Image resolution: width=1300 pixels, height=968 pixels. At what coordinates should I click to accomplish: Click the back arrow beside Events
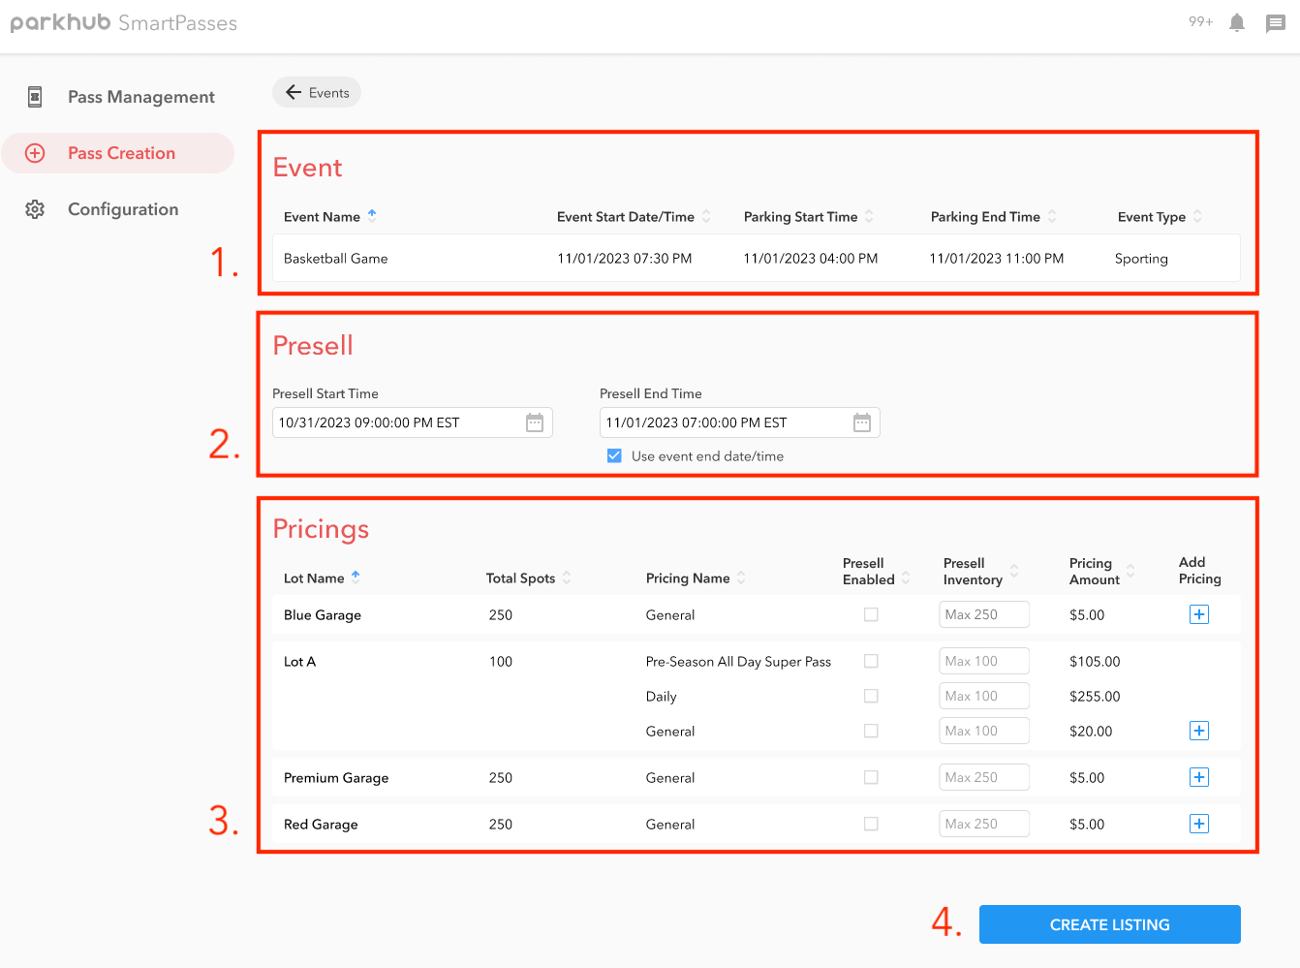click(x=294, y=93)
